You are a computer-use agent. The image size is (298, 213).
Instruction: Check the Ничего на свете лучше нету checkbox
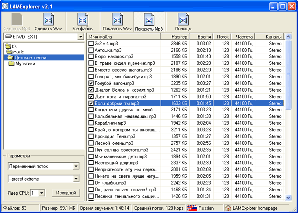coord(91,176)
